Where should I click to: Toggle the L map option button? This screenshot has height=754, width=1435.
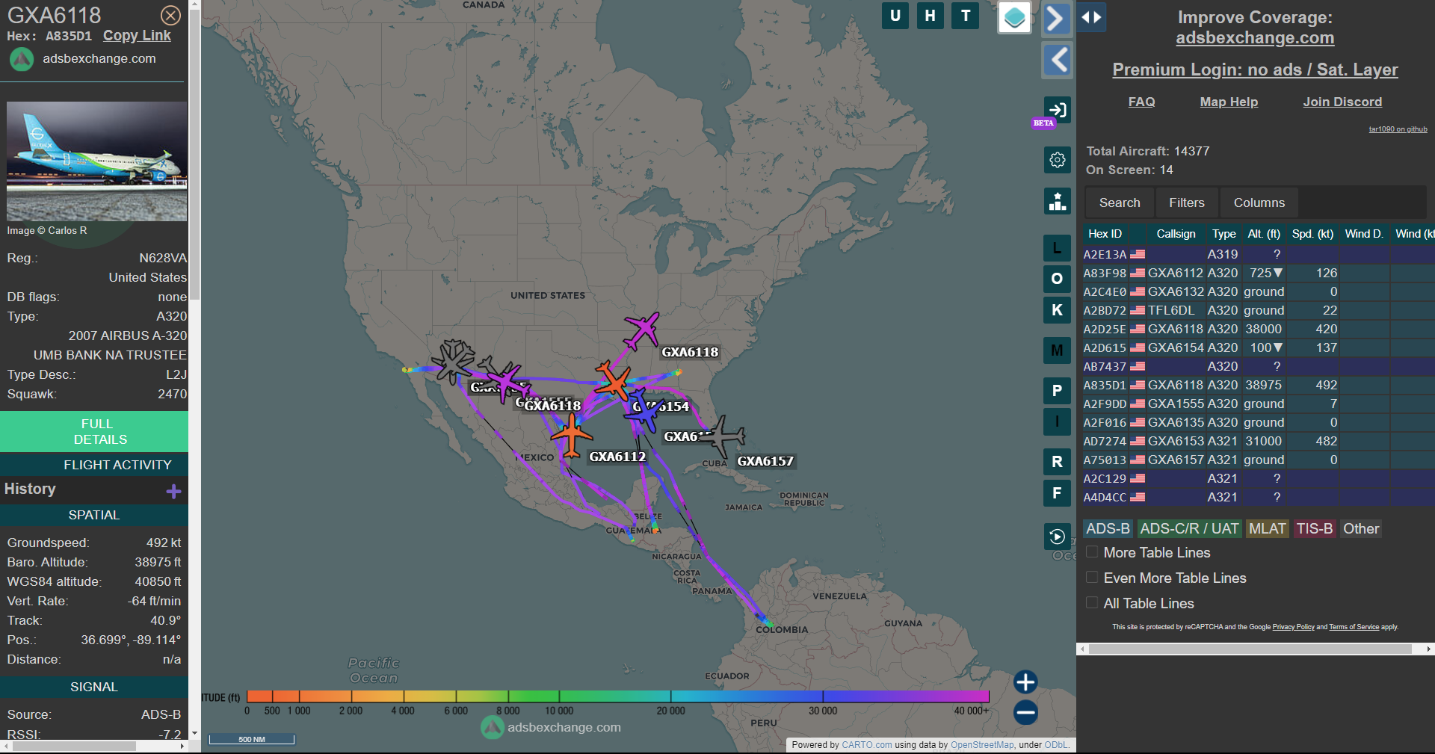[x=1057, y=247]
